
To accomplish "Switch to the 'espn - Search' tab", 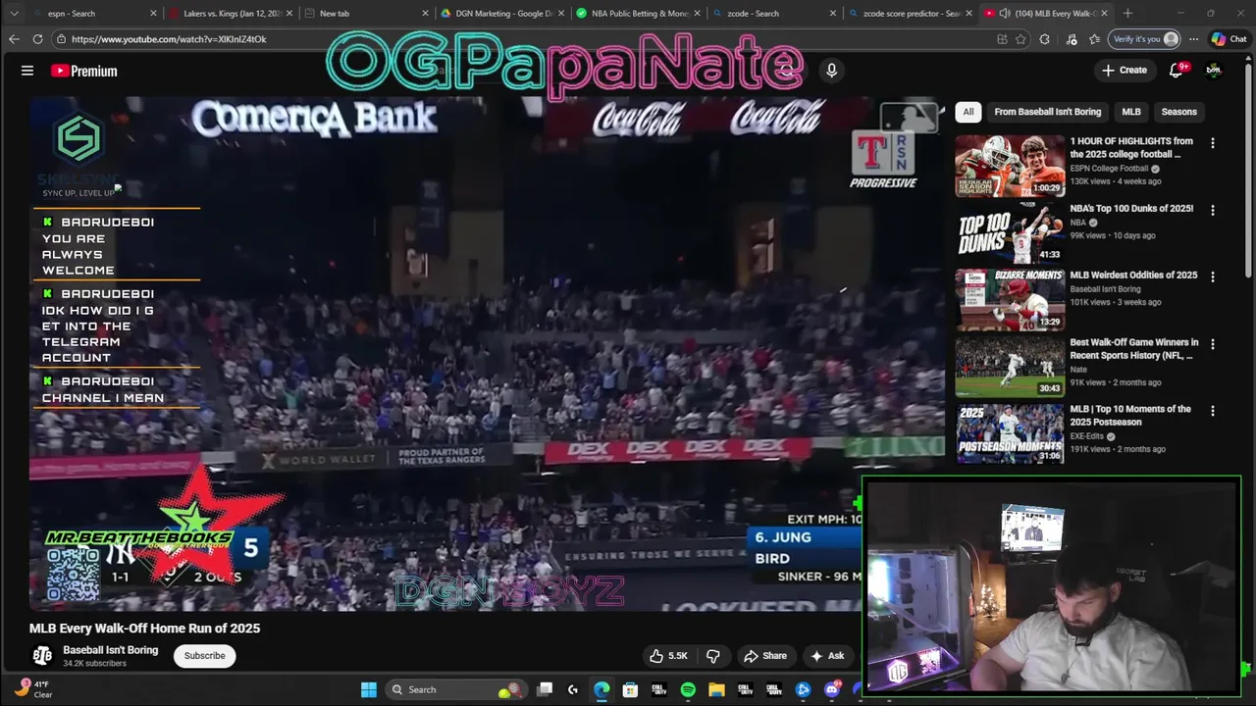I will tap(93, 14).
